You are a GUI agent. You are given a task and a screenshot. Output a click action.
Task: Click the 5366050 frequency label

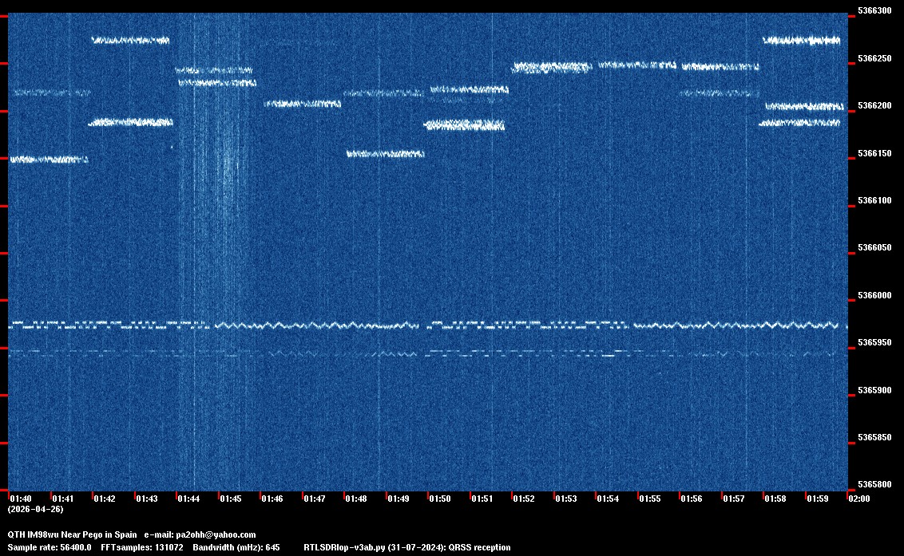click(874, 248)
